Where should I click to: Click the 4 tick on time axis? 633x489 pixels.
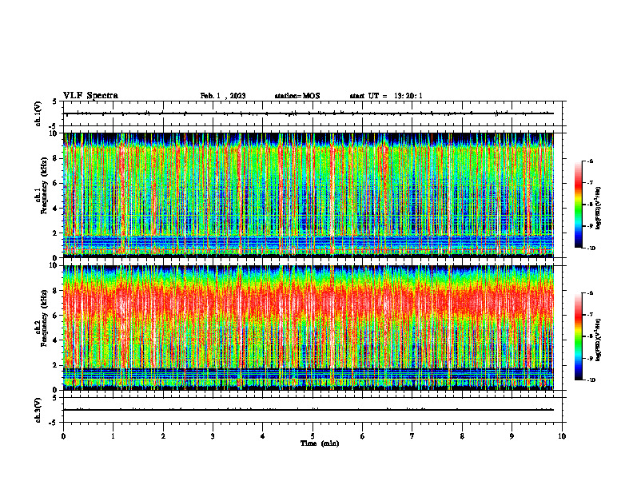pyautogui.click(x=263, y=436)
